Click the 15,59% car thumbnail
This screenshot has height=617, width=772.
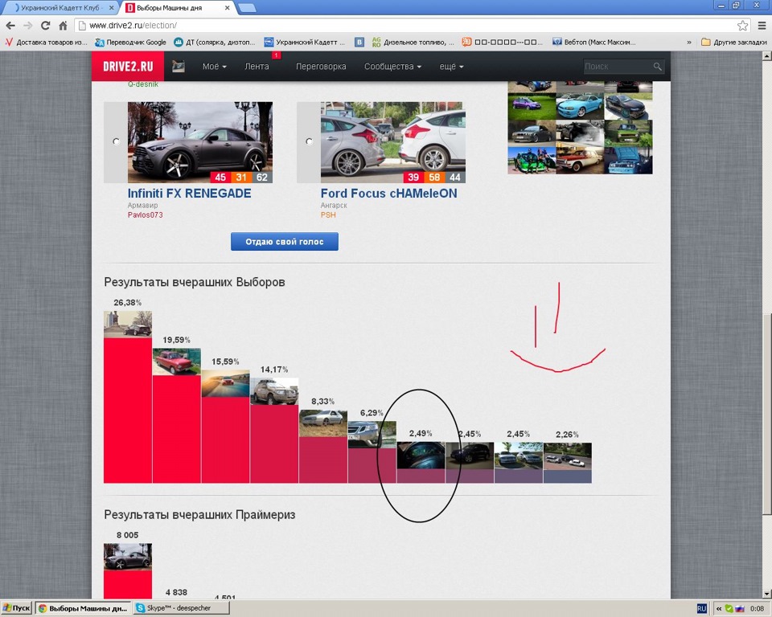point(225,383)
